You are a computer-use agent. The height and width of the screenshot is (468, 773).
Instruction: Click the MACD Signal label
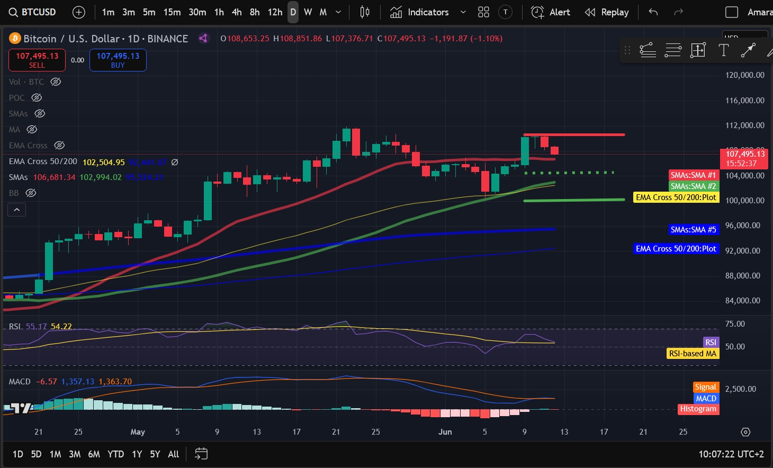click(x=706, y=387)
